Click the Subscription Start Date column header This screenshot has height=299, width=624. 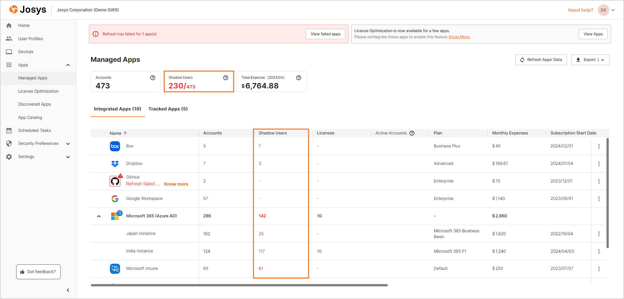click(573, 133)
